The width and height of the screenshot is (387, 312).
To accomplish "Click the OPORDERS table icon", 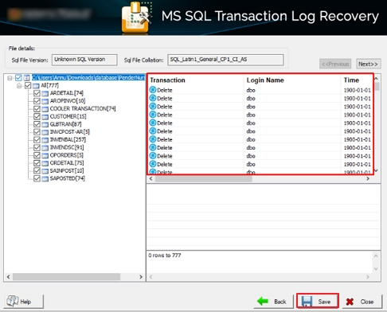I will [45, 155].
